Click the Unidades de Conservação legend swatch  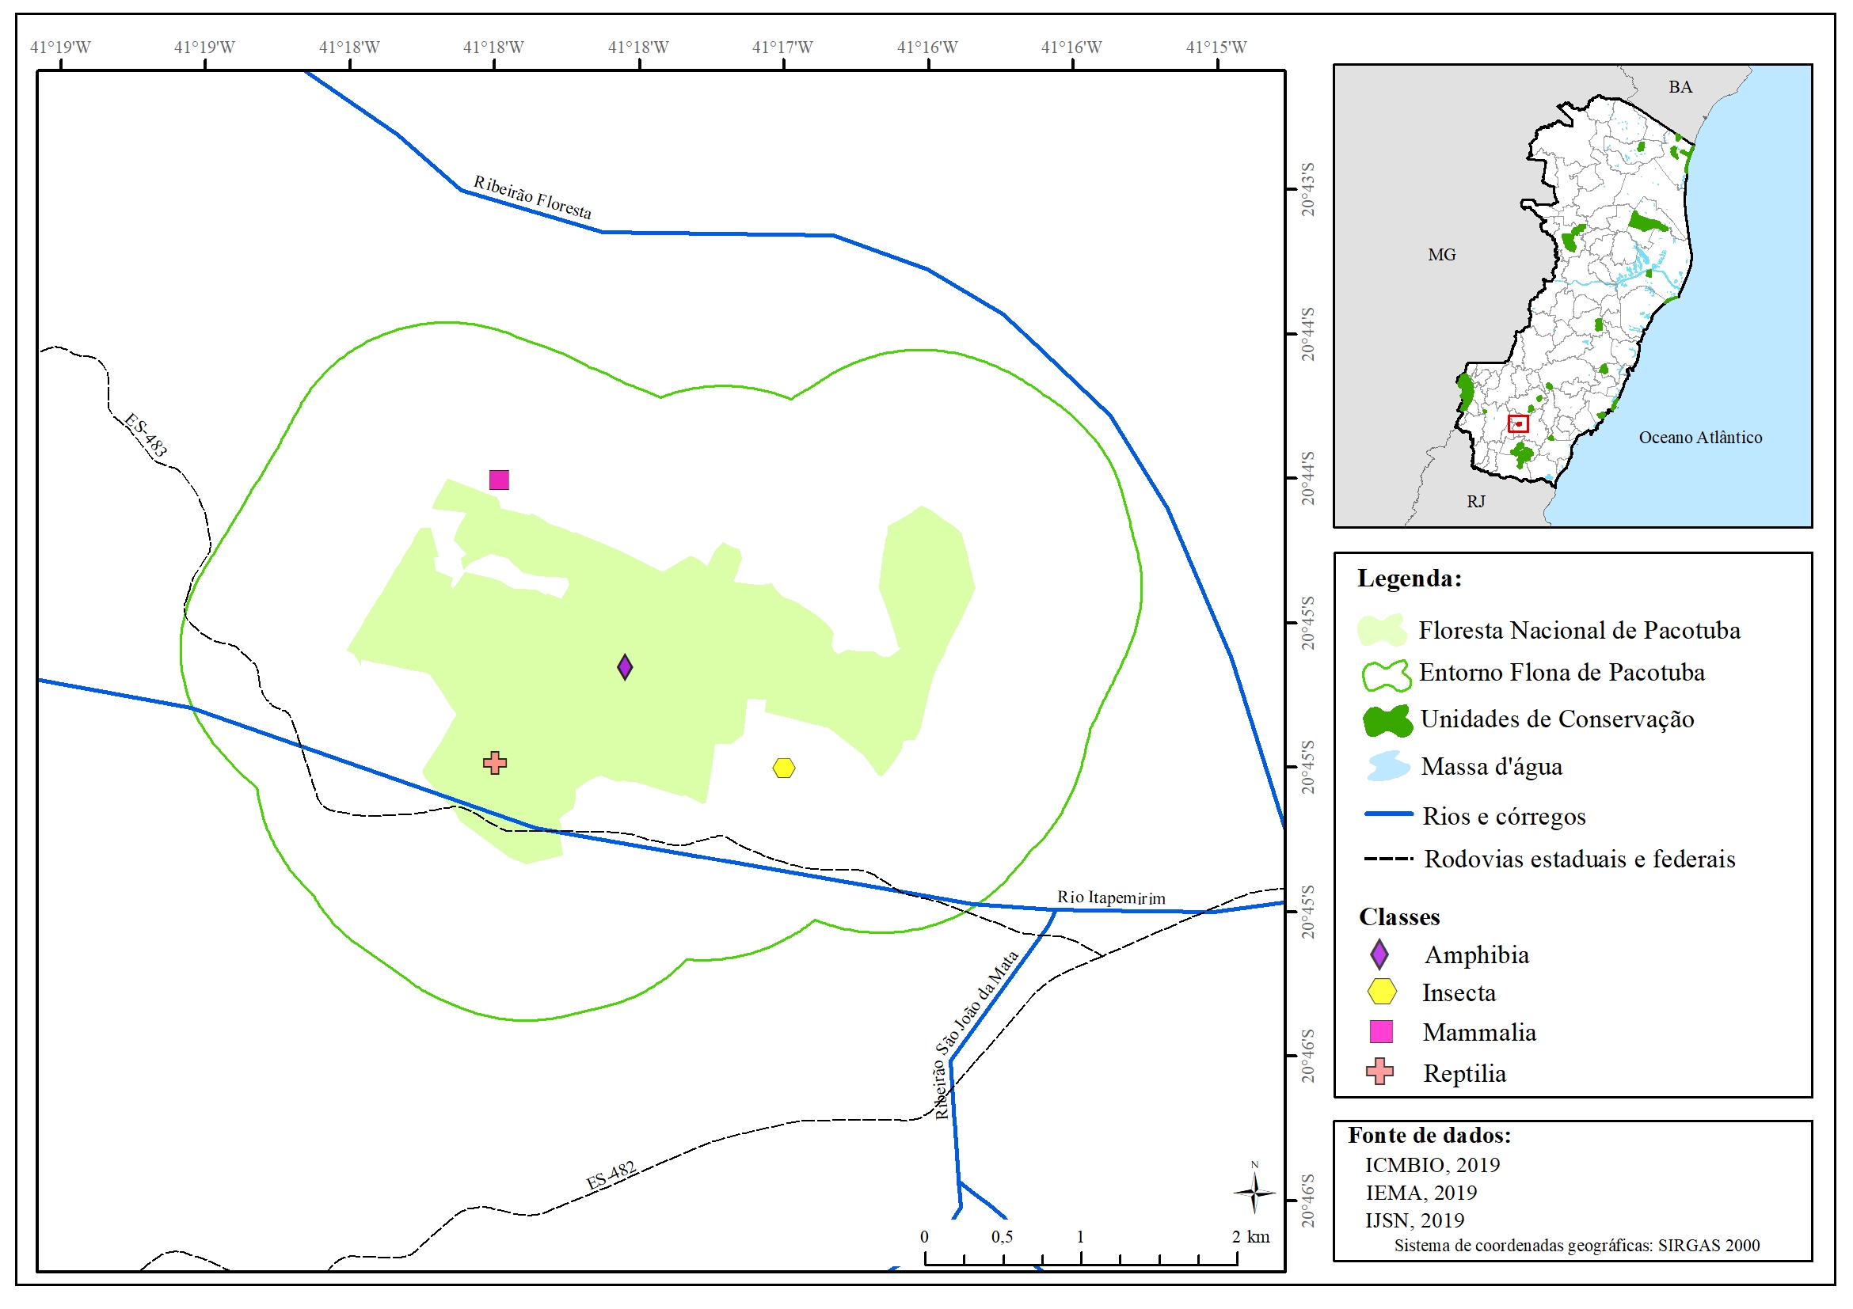tap(1387, 721)
